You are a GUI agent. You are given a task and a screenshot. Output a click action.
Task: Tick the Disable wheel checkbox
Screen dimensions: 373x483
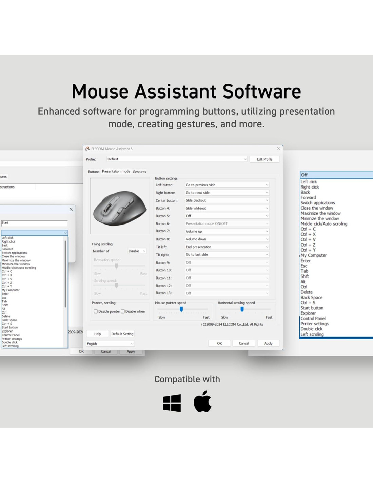pos(123,311)
